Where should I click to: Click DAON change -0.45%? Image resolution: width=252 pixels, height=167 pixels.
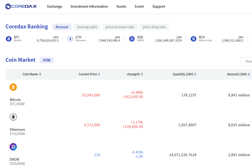(137, 152)
